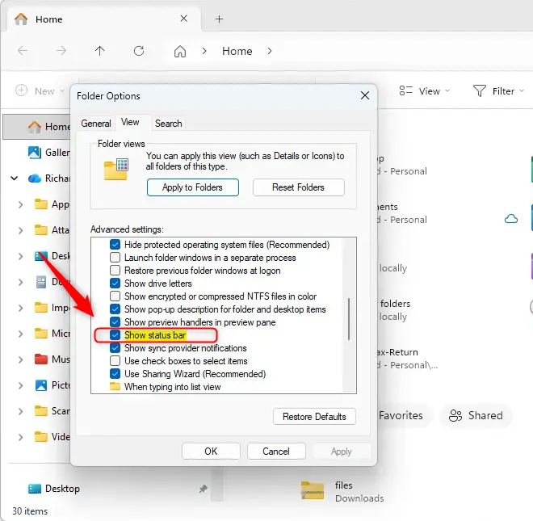The image size is (533, 521).
Task: Check Launch folder windows in separate process
Action: 115,258
